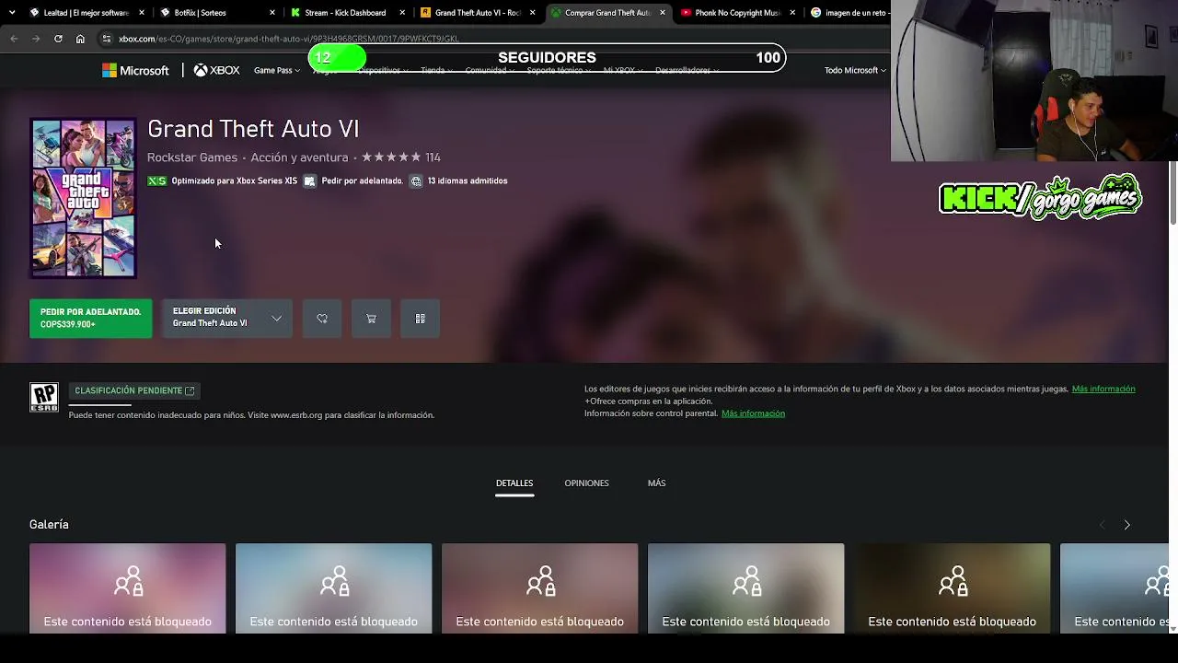Open the first blocked gallery image
The width and height of the screenshot is (1178, 663).
(x=127, y=588)
